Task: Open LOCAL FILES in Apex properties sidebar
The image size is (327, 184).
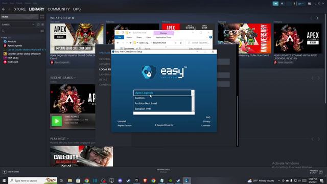Action: tap(105, 70)
